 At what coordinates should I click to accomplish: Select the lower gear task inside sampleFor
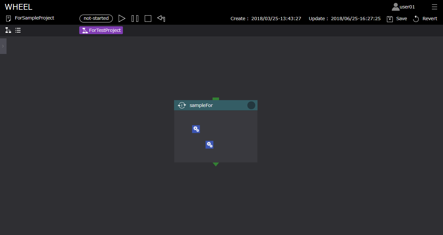coord(209,145)
